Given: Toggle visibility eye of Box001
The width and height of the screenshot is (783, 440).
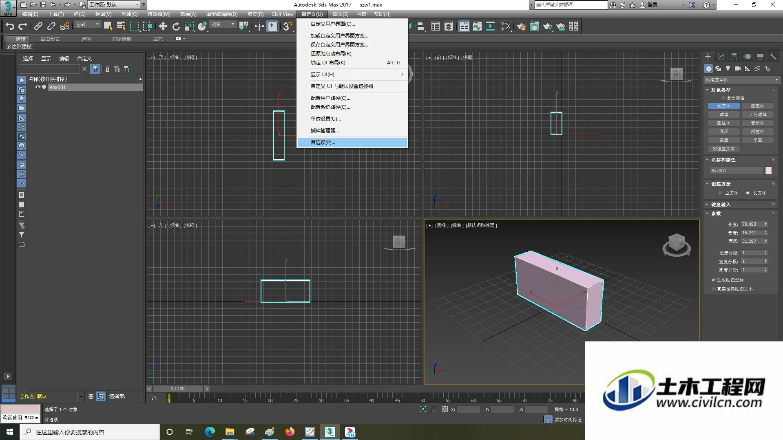Looking at the screenshot, I should (x=38, y=87).
